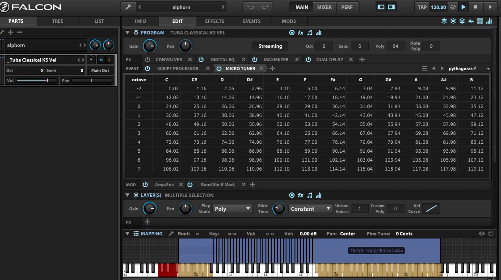This screenshot has height=280, width=501.
Task: Toggle Amp.Env modulator power
Action: coord(145,184)
